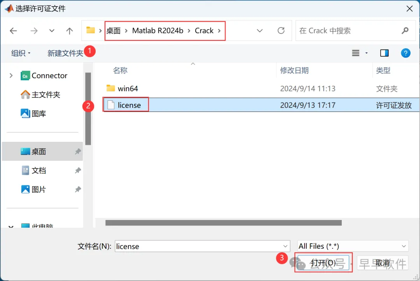Close the 选择许可证文件 dialog
The height and width of the screenshot is (281, 420).
click(409, 9)
